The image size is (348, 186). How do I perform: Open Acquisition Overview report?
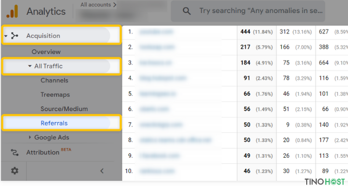(46, 52)
